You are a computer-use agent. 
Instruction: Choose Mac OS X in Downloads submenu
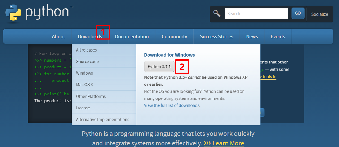pyautogui.click(x=104, y=85)
